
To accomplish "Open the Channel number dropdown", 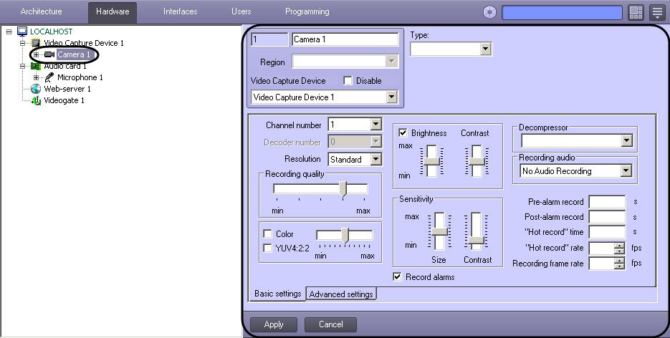I will click(375, 125).
